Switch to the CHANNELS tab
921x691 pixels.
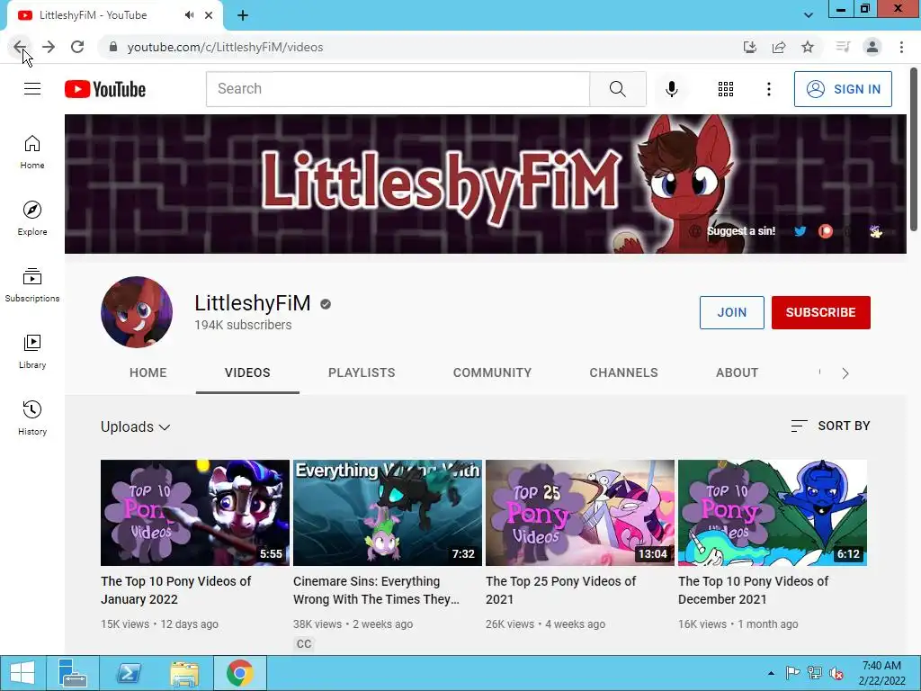click(x=624, y=372)
